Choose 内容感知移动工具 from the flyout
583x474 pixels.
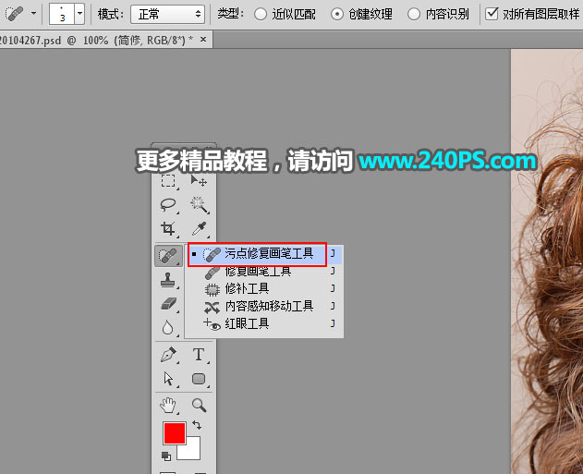pos(264,307)
